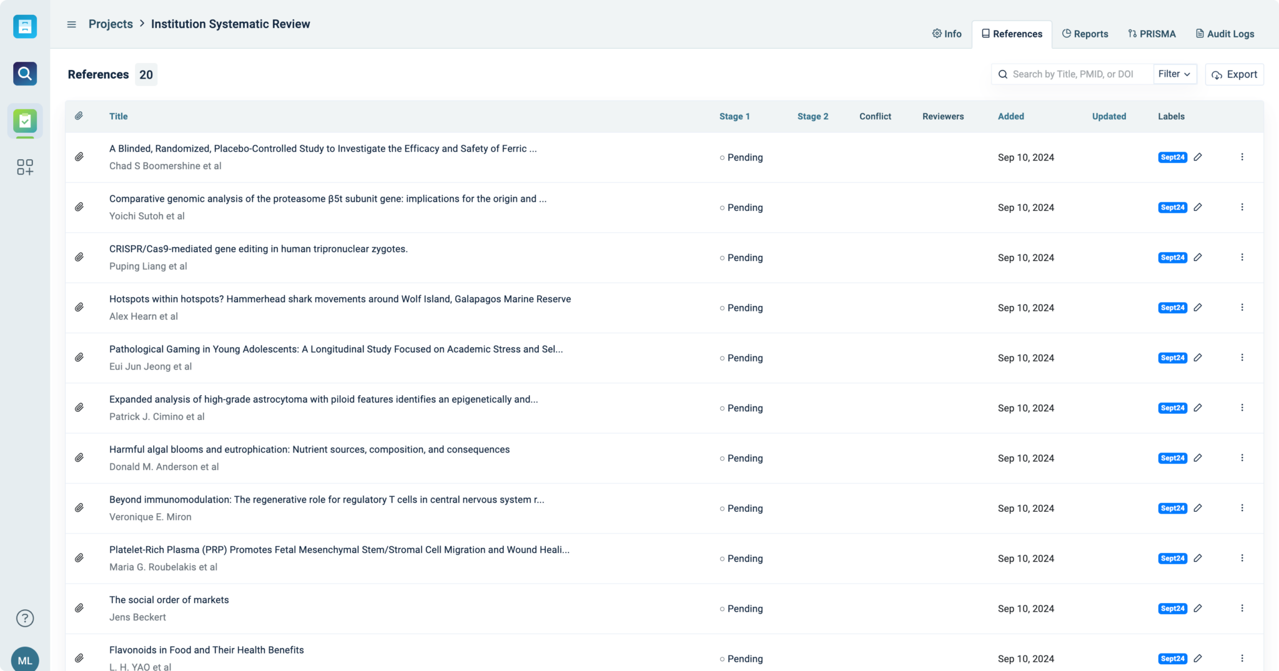The height and width of the screenshot is (671, 1279).
Task: Click the Export button
Action: [1234, 74]
